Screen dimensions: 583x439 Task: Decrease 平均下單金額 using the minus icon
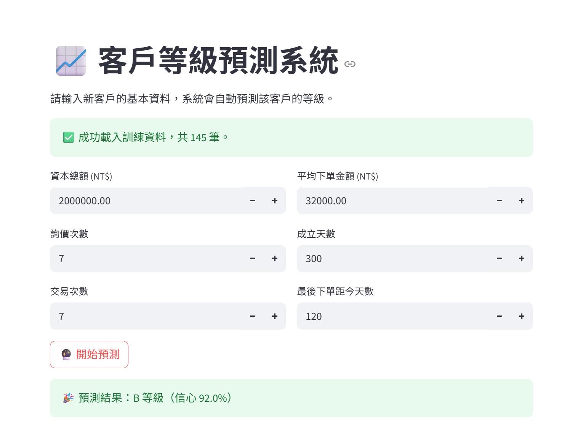click(x=499, y=200)
